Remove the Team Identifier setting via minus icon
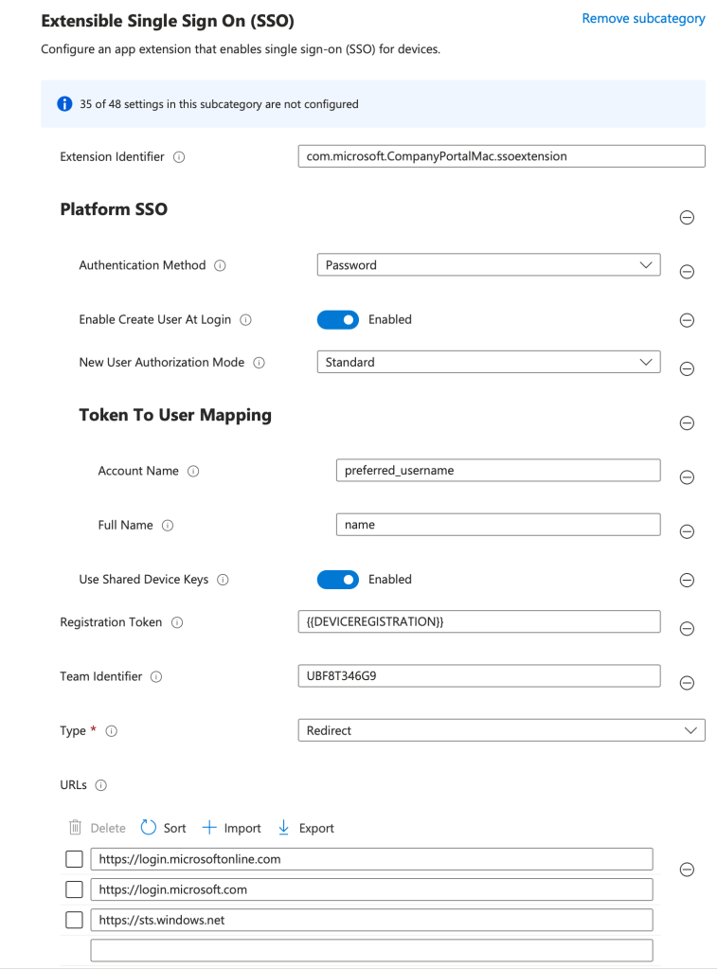The image size is (717, 969). point(688,683)
